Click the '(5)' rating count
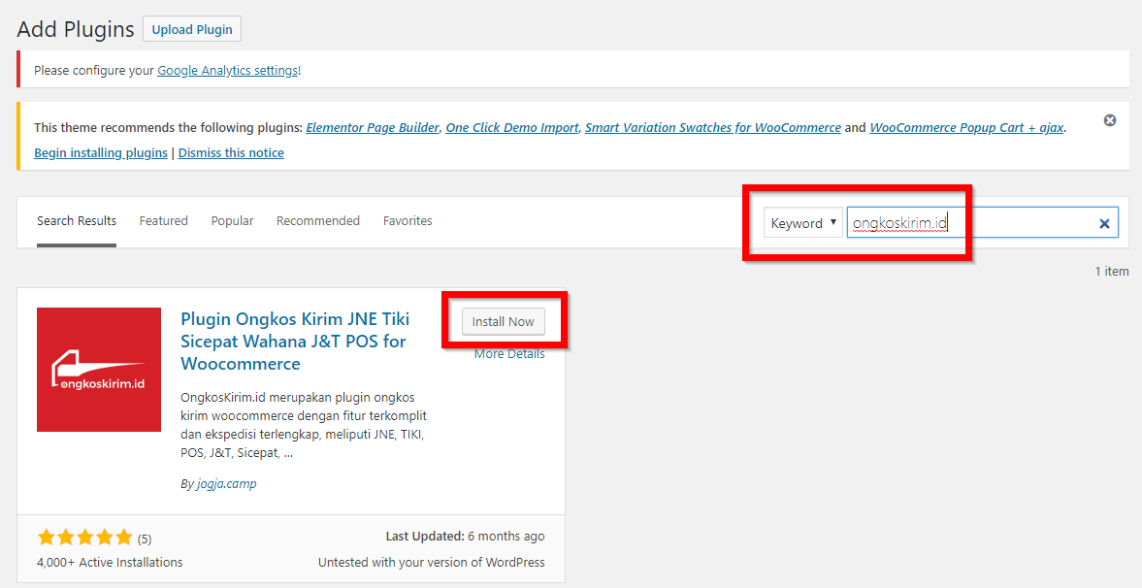The width and height of the screenshot is (1142, 588). click(145, 539)
